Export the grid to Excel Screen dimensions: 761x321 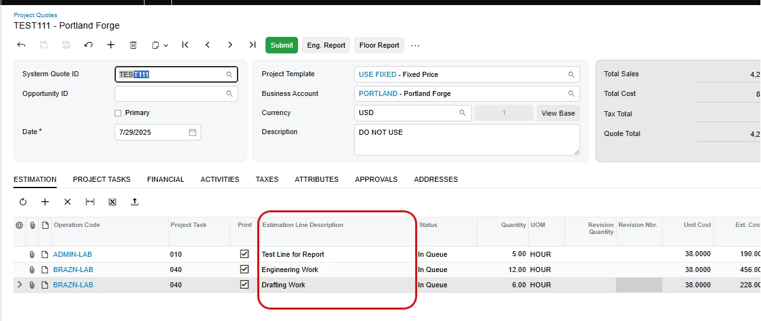(112, 202)
